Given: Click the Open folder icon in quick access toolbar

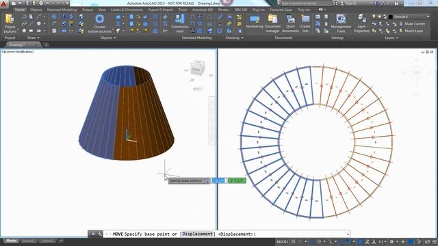Looking at the screenshot, I should 21,3.
